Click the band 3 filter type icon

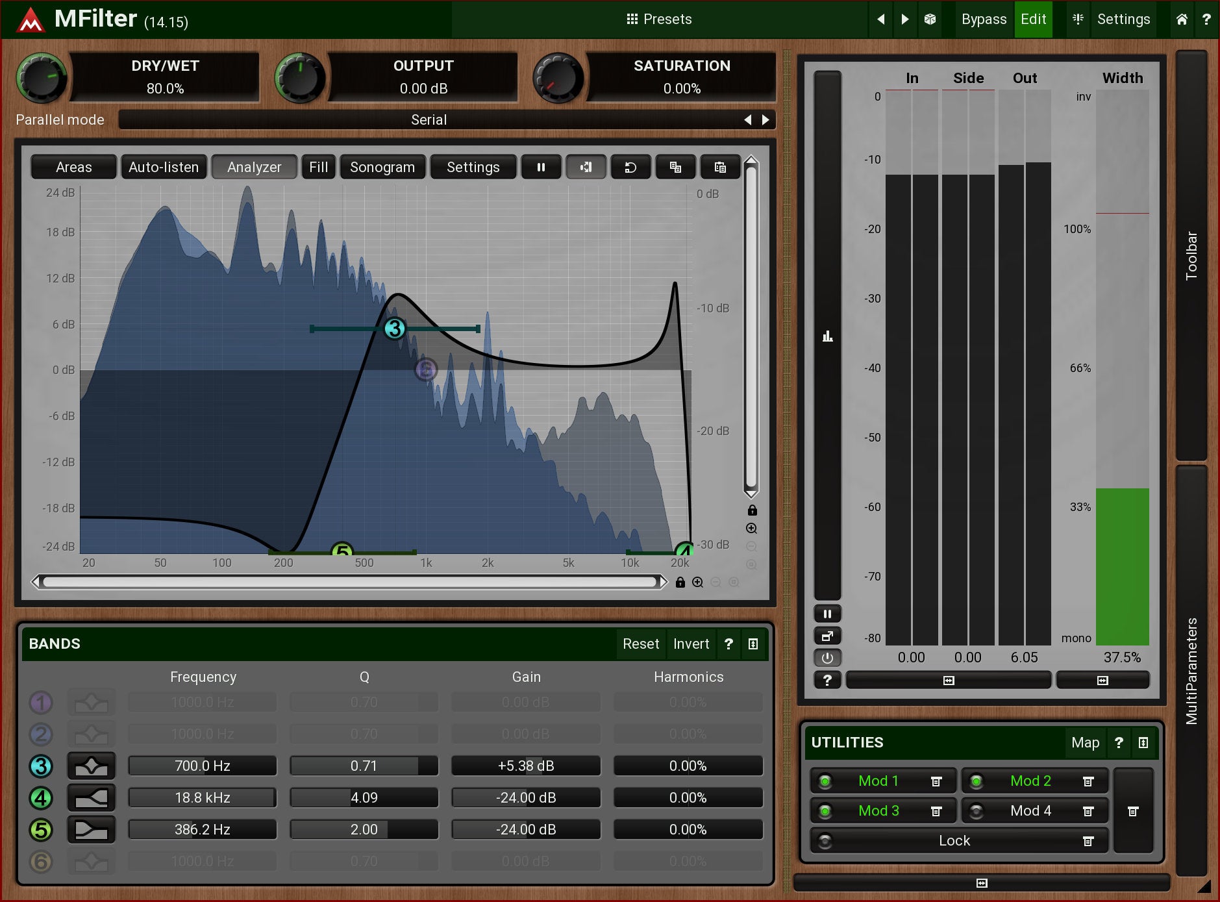click(92, 766)
